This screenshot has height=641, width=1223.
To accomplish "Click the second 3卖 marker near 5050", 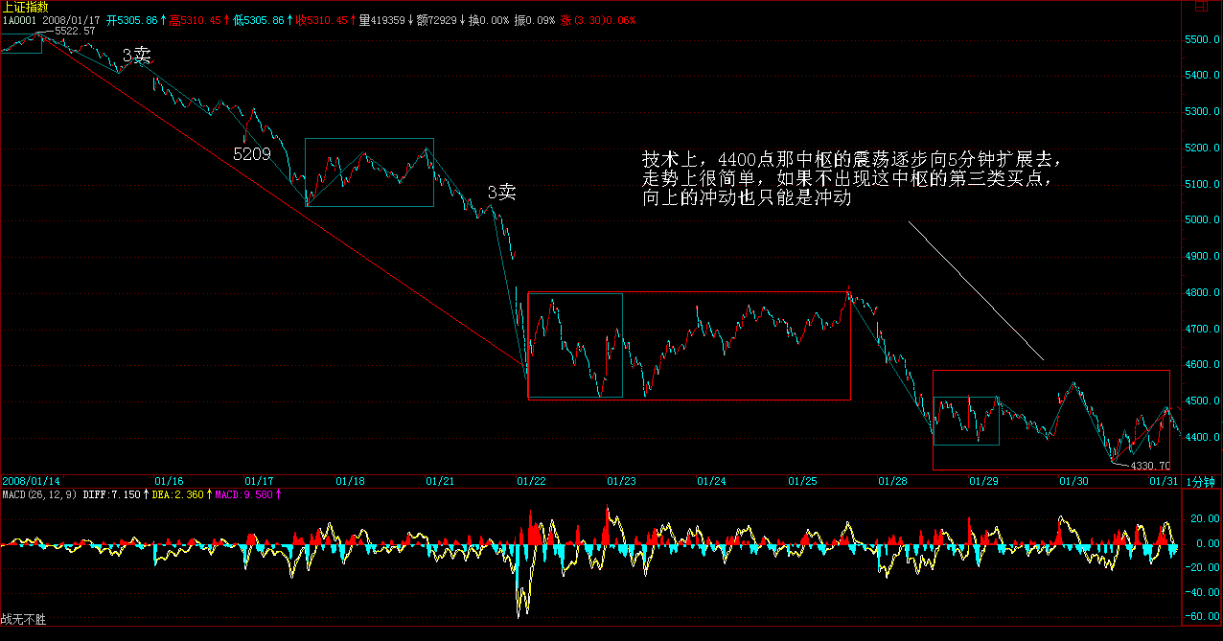I will 501,193.
